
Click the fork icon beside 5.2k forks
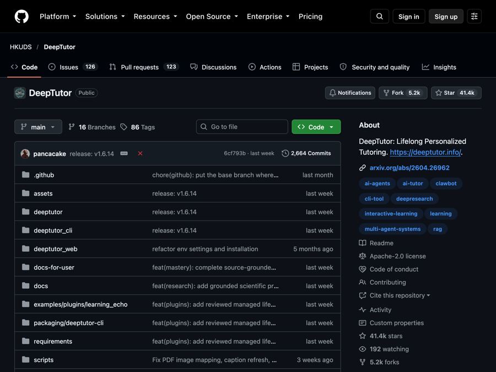tap(363, 362)
